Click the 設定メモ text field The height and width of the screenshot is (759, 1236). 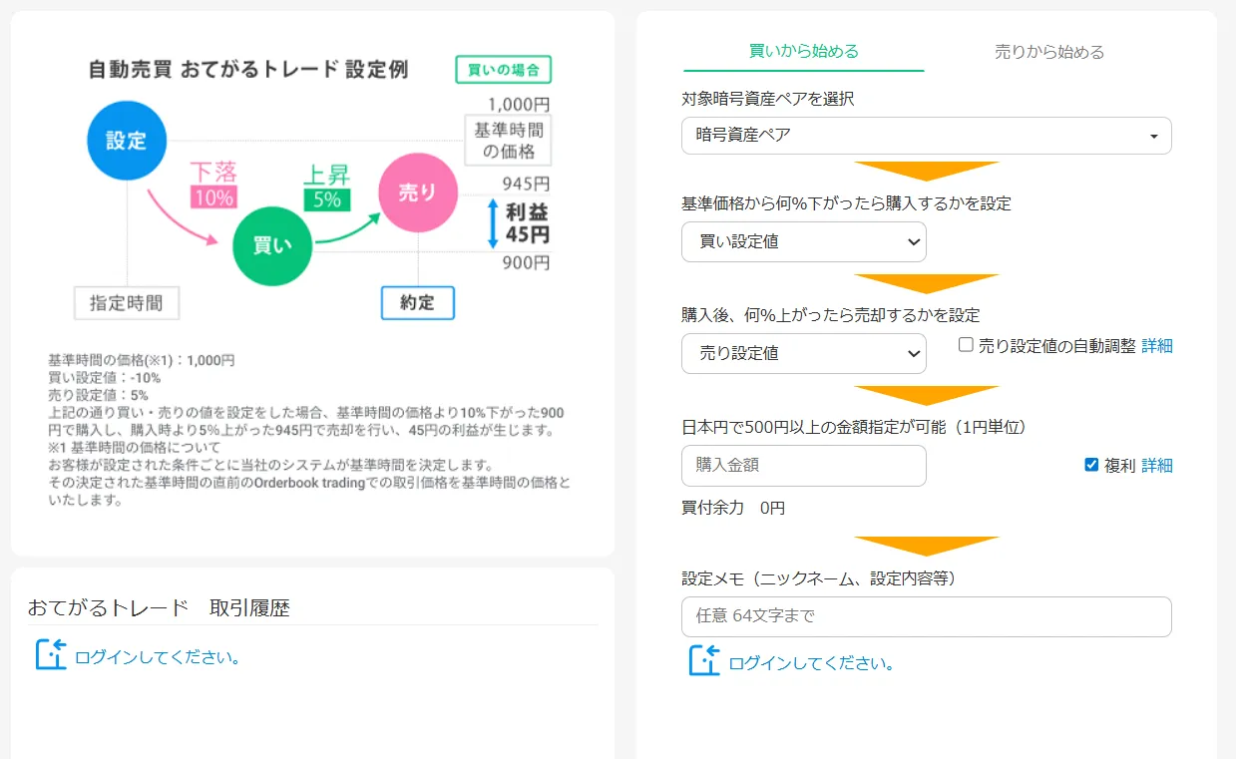click(x=926, y=616)
